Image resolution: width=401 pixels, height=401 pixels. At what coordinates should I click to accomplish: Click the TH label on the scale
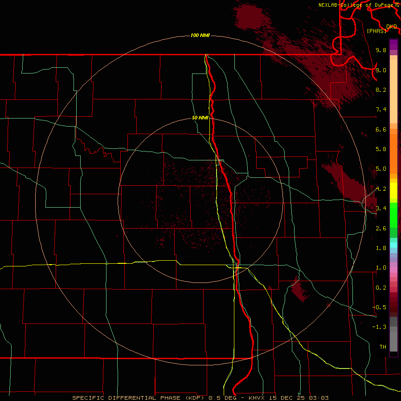tap(383, 347)
